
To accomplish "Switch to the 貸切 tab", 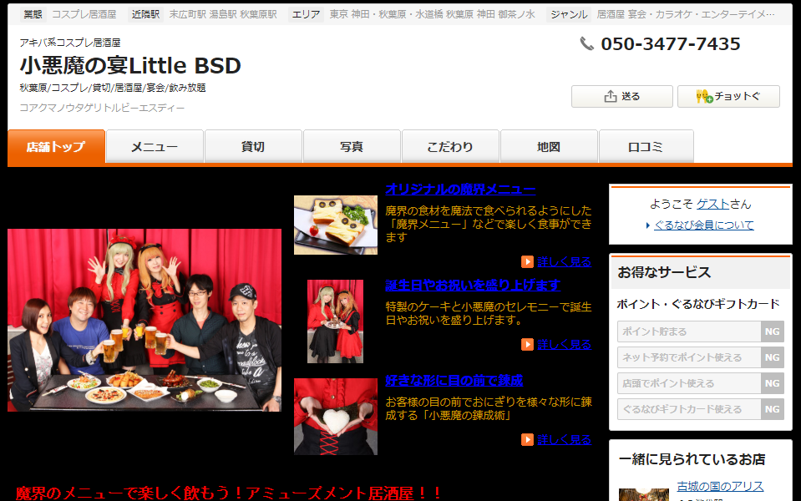I will tap(253, 147).
